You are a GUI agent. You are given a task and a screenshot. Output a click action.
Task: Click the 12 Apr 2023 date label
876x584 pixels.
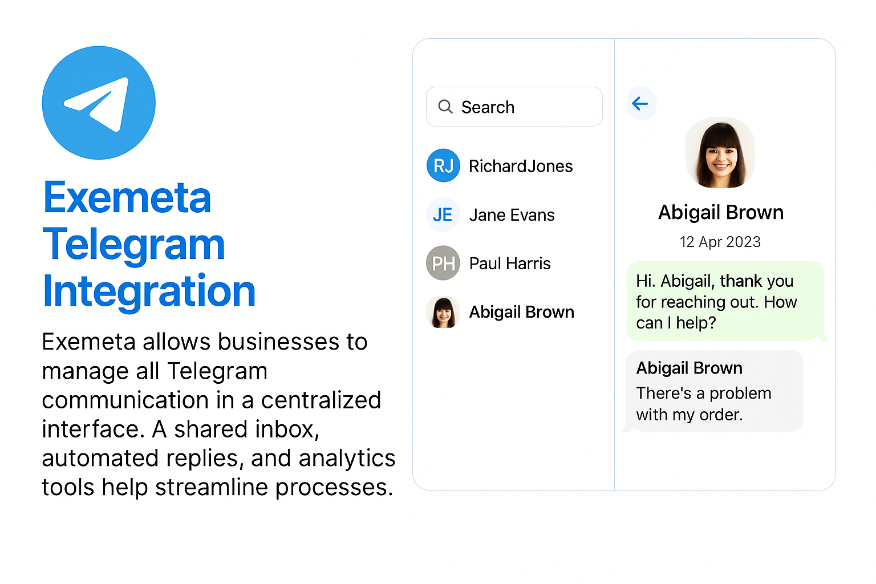[720, 242]
